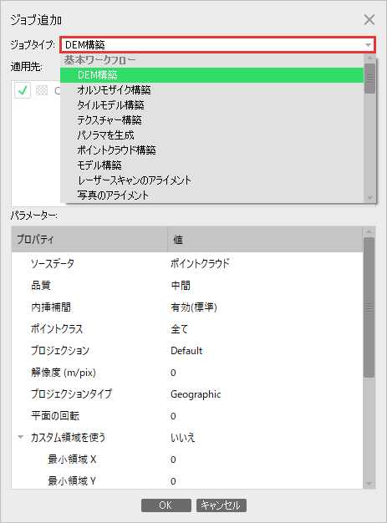The width and height of the screenshot is (387, 523).
Task: Select オルソモザイク構築 from the list
Action: 211,90
